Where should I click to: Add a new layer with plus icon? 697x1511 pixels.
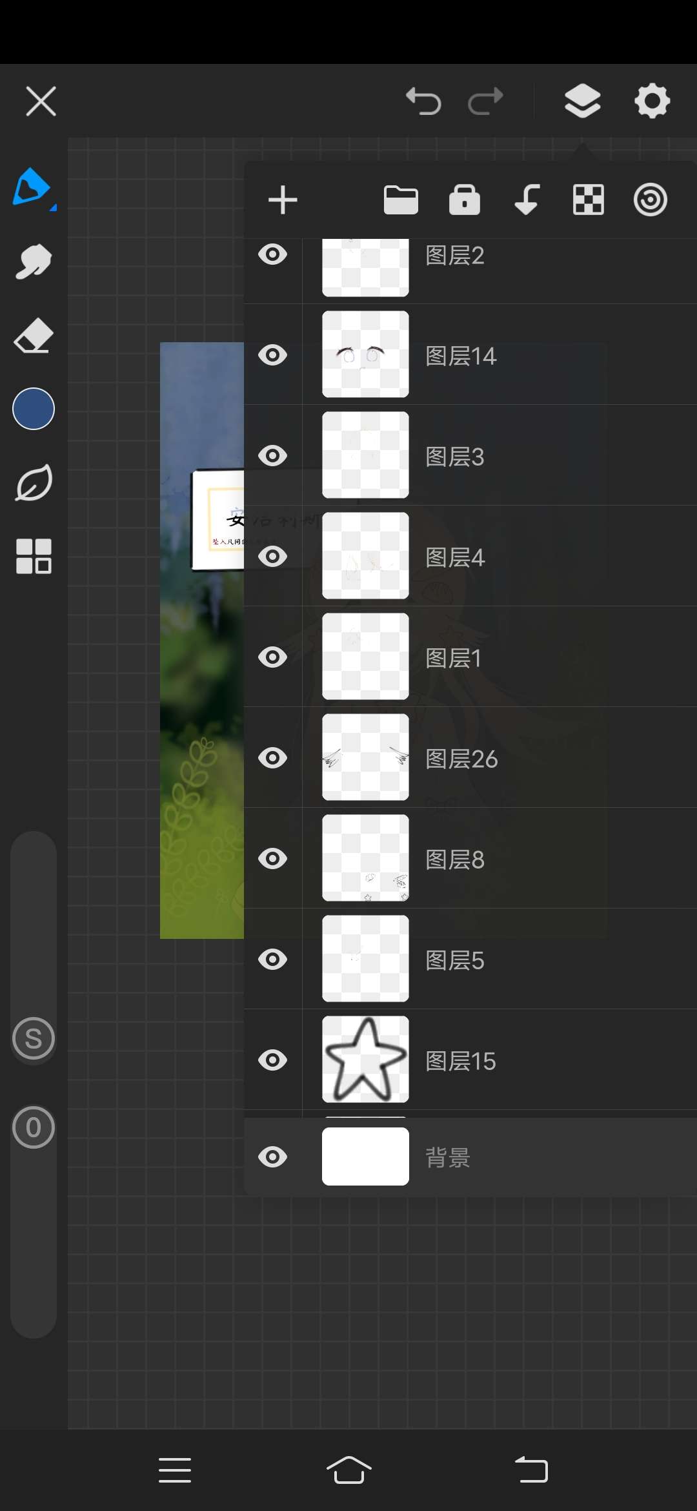pos(283,200)
